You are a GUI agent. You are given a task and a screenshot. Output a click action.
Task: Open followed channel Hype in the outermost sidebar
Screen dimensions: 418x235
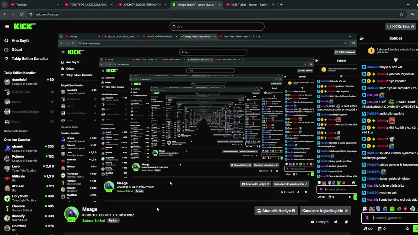[x=29, y=122]
